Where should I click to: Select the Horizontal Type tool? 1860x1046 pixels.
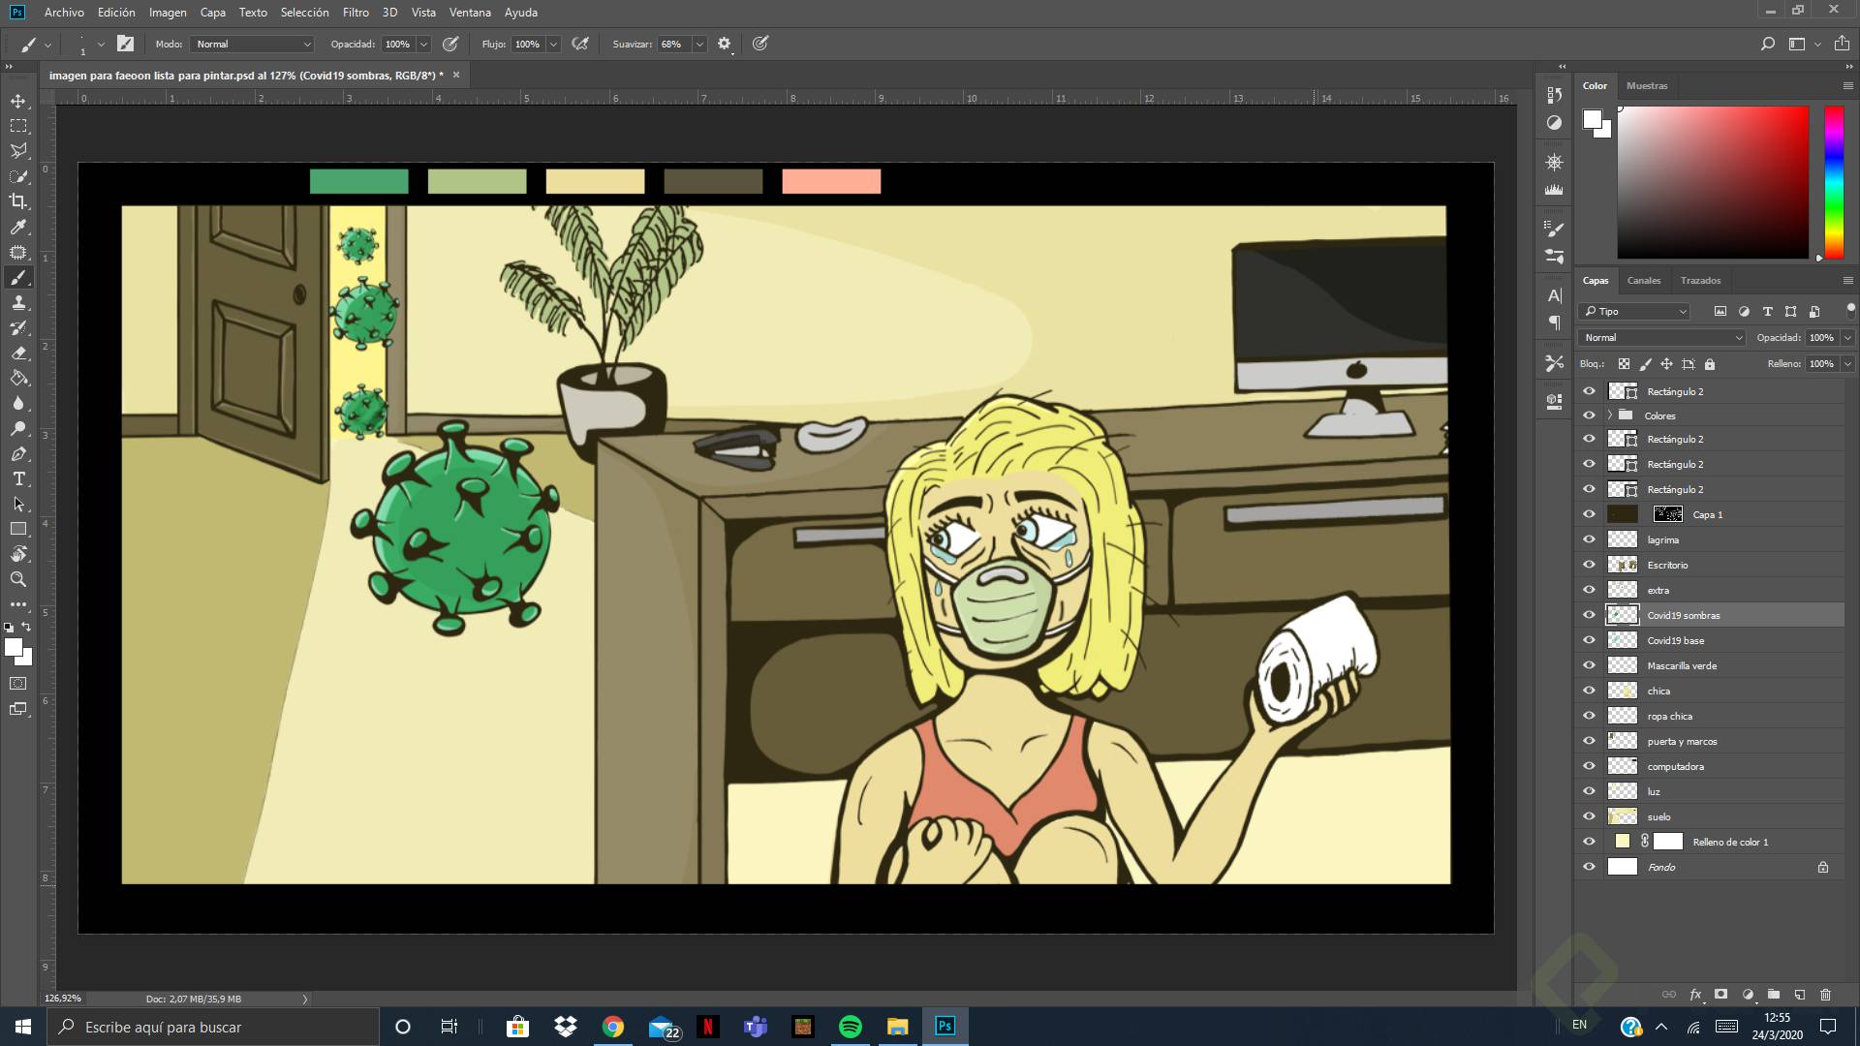pos(18,479)
